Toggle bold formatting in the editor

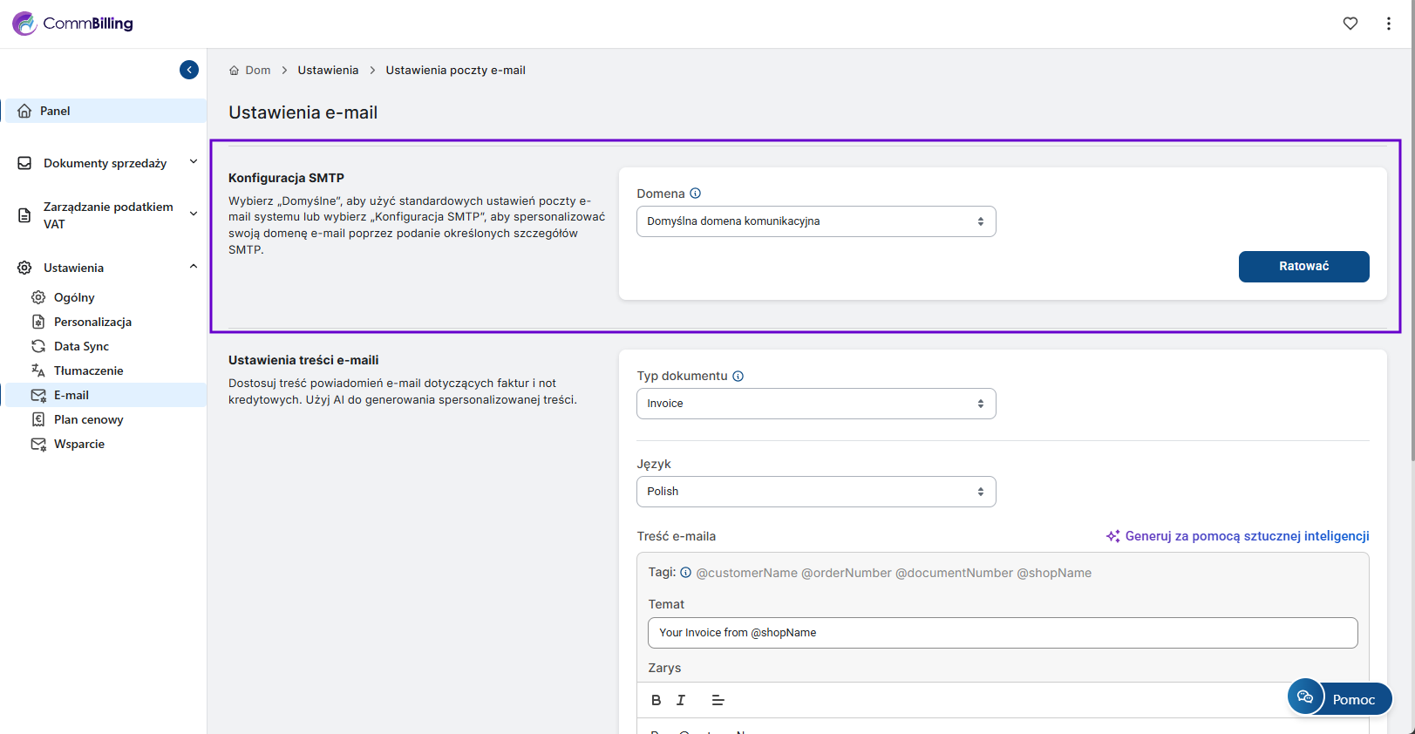click(656, 700)
